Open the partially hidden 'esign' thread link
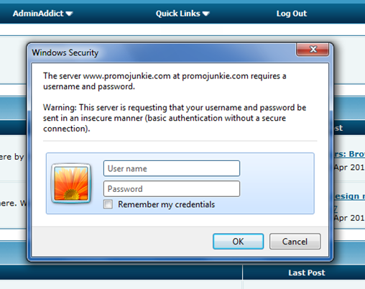The image size is (365, 289). (349, 196)
